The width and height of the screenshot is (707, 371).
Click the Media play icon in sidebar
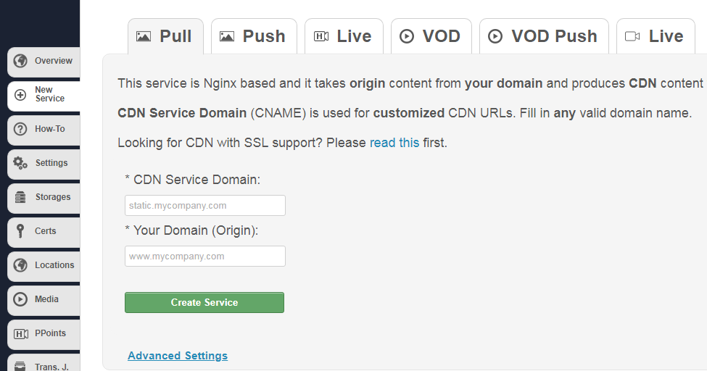click(20, 299)
